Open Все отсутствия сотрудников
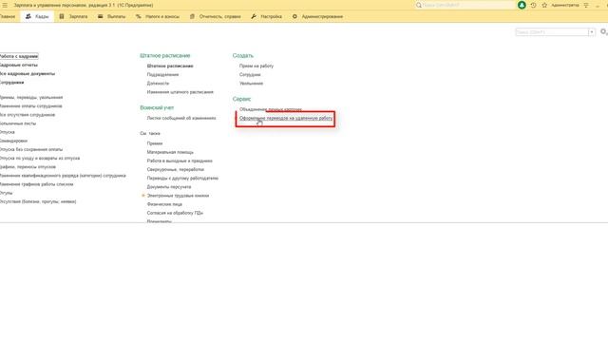Screen dimensions: 608x342 point(28,115)
